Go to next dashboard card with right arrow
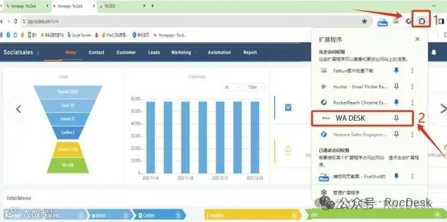 click(x=443, y=109)
